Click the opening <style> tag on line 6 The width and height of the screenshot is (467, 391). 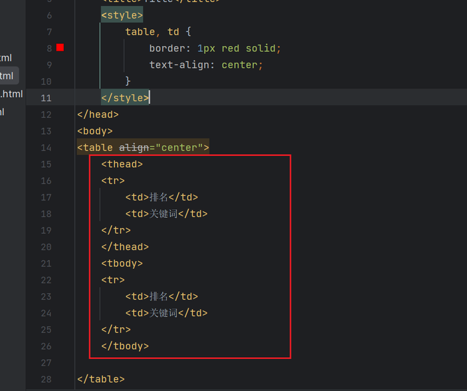(x=122, y=15)
